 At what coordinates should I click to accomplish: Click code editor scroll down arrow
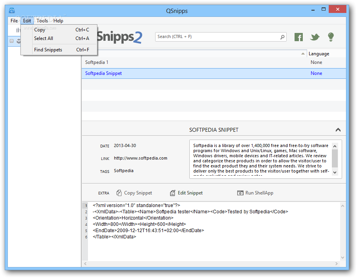coord(342,258)
